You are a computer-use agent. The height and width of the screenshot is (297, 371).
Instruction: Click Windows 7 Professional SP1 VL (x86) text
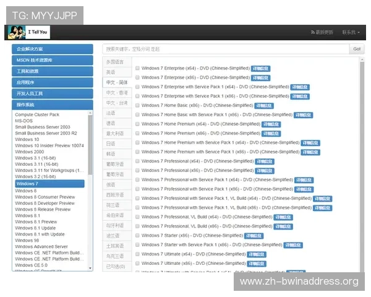[x=226, y=208]
